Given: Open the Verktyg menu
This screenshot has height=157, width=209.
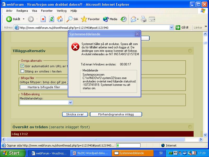Looking at the screenshot, I should pyautogui.click(x=62, y=11).
